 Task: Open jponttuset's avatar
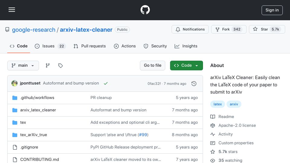click(14, 83)
